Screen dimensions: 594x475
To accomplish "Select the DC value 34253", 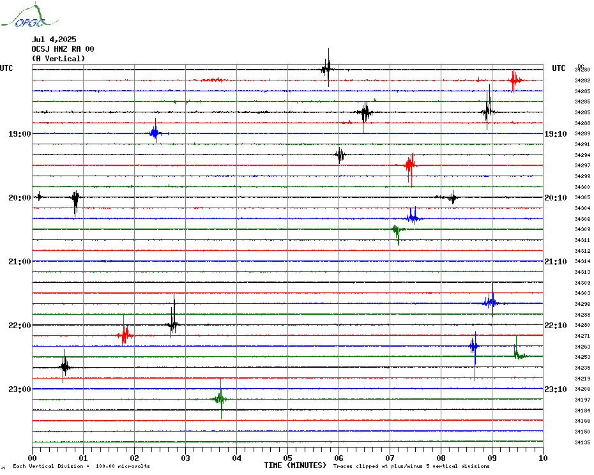I will tap(583, 357).
